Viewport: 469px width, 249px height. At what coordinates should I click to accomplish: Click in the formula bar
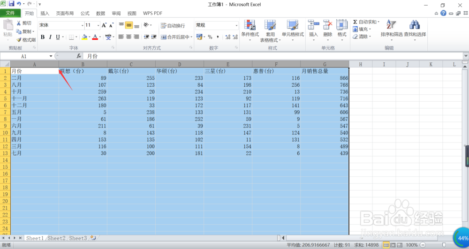click(274, 56)
